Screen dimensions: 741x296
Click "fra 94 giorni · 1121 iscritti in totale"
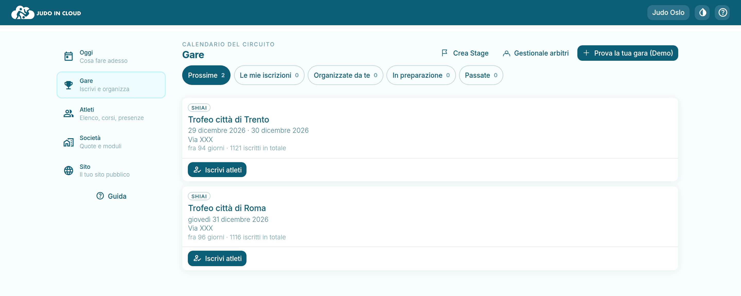pyautogui.click(x=237, y=148)
